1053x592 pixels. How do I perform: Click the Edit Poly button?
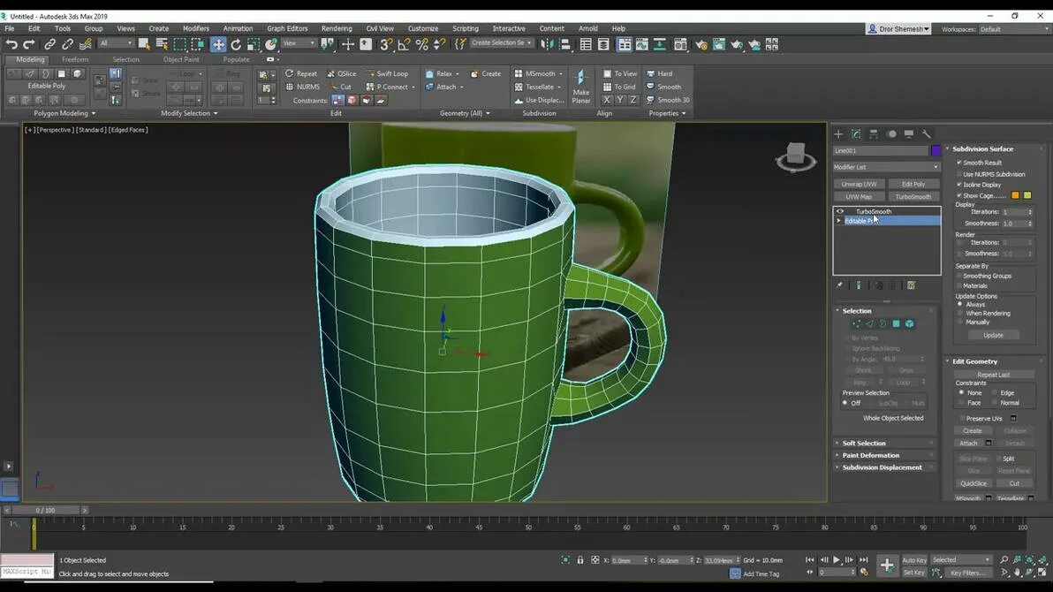click(913, 184)
